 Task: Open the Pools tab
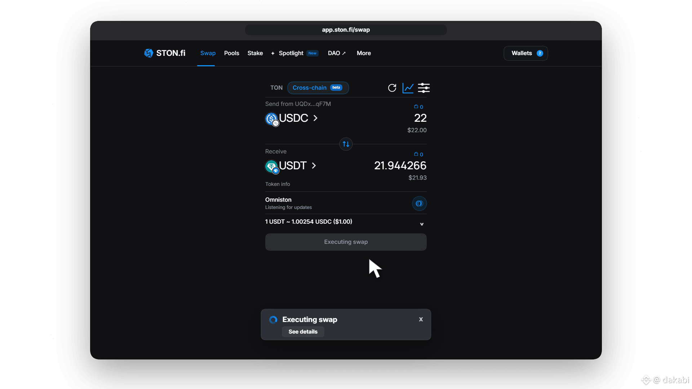click(x=231, y=53)
